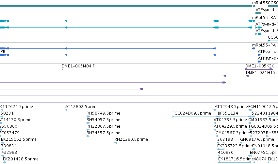The image size is (278, 164).
Task: Select the 363198 EST feature bar
Action: point(221,143)
